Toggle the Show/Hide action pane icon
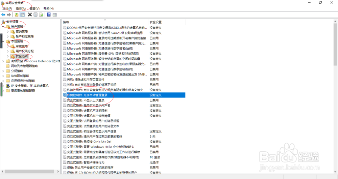338x179 pixels. [55, 14]
